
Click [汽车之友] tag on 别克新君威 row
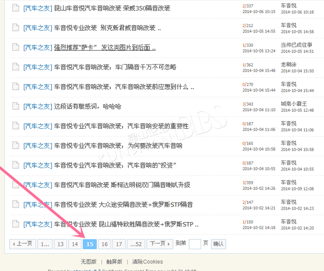point(38,27)
